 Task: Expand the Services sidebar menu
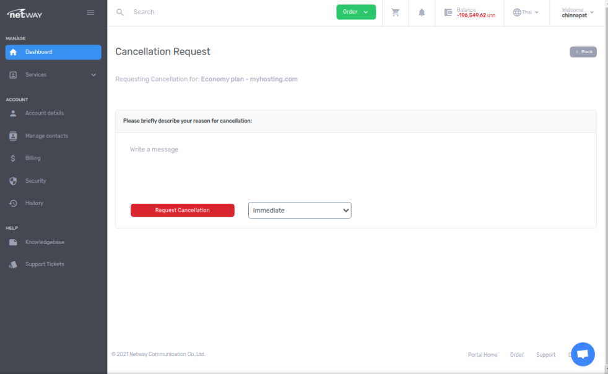[x=53, y=75]
